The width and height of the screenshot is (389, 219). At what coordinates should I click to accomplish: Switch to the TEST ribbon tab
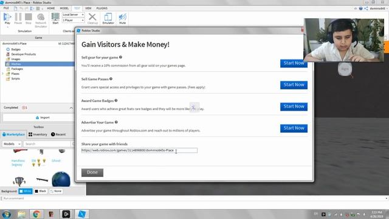[77, 8]
